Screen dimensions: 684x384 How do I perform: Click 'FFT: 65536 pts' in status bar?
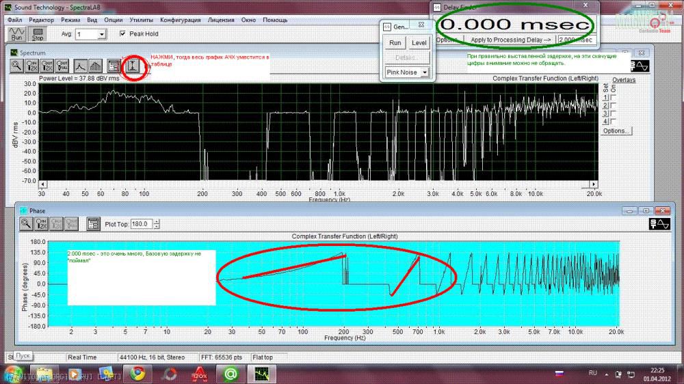click(x=222, y=357)
